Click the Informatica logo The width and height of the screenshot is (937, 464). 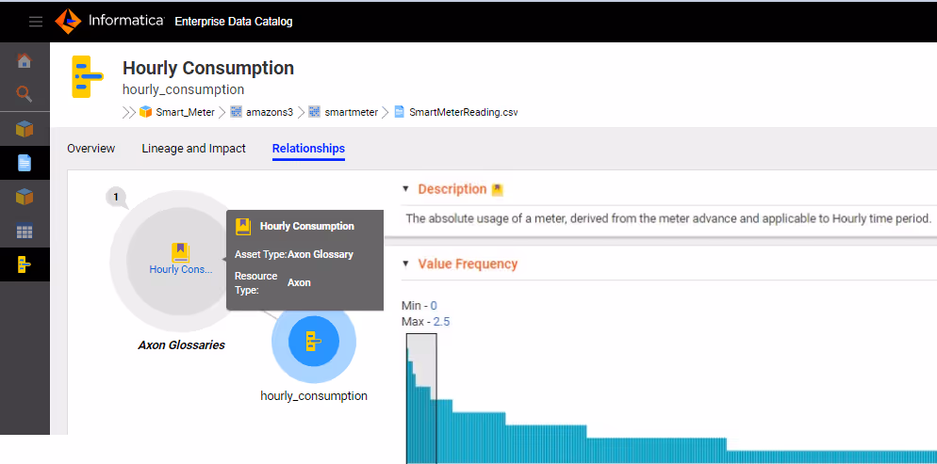(x=109, y=22)
